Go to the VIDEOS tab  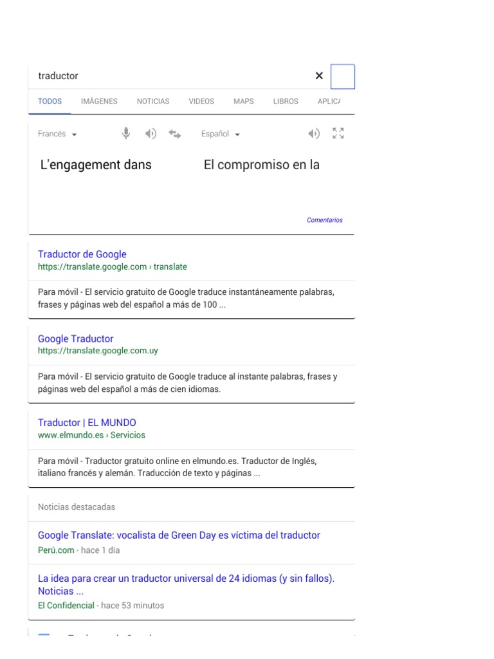201,101
